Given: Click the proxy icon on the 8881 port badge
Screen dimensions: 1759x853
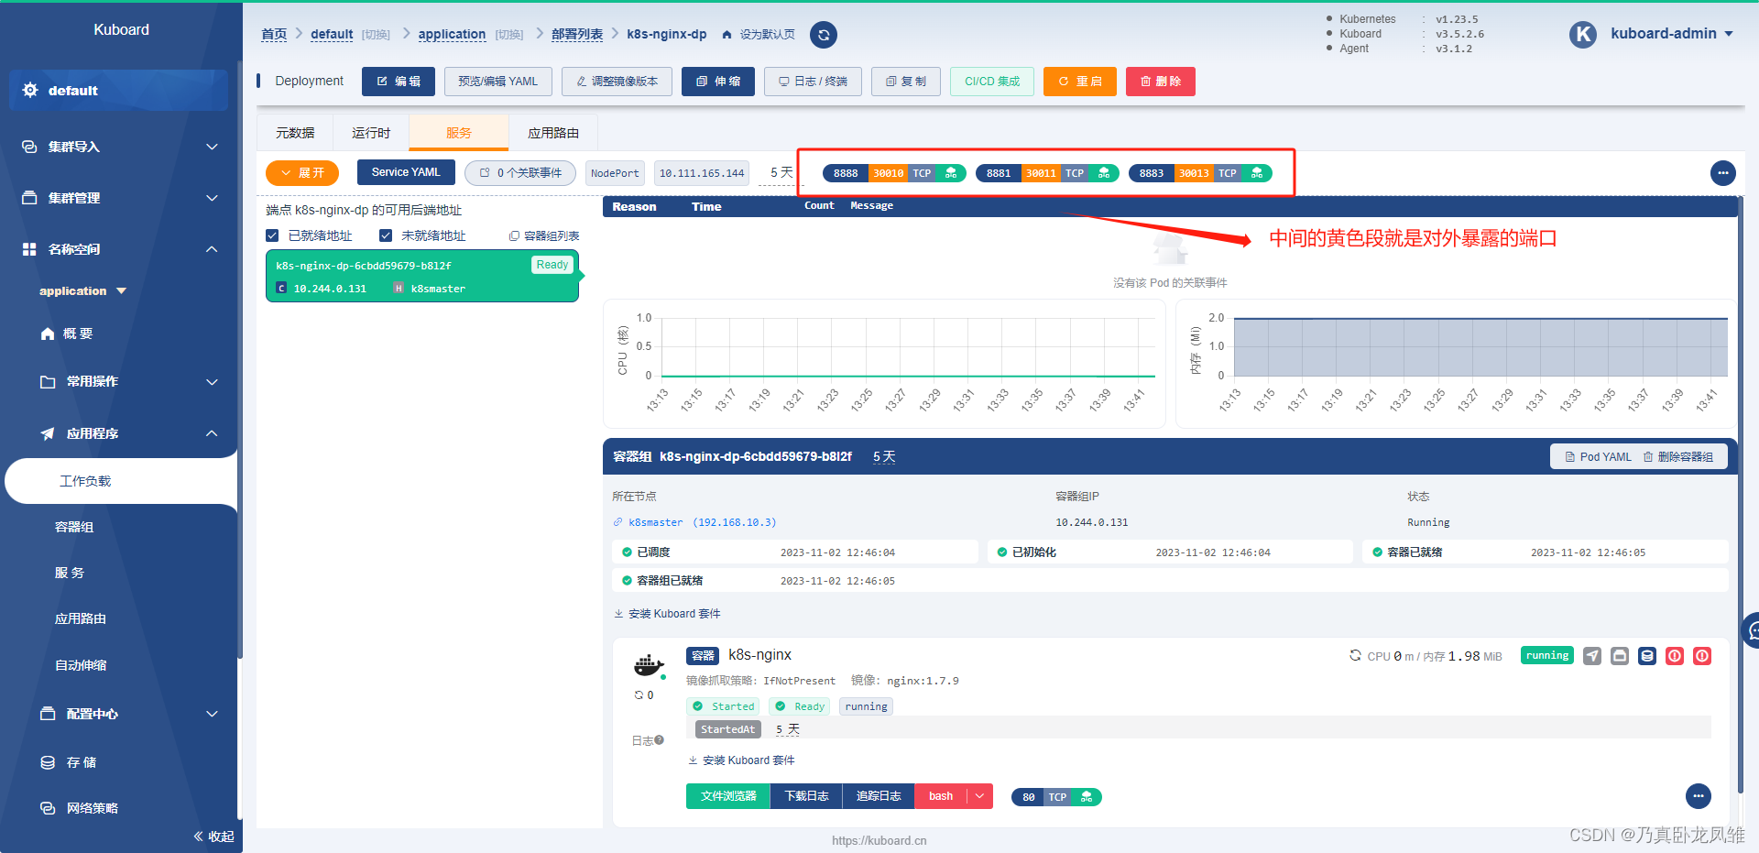Looking at the screenshot, I should click(1104, 173).
